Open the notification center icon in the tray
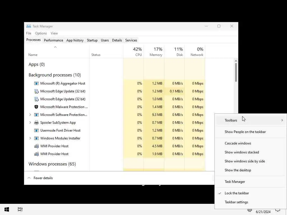 point(278,210)
